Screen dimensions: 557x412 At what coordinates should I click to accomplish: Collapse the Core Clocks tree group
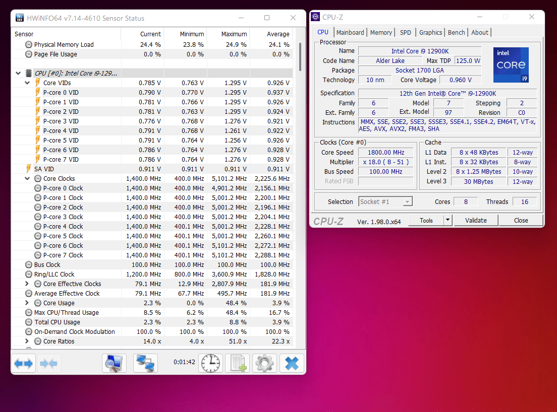click(x=27, y=178)
